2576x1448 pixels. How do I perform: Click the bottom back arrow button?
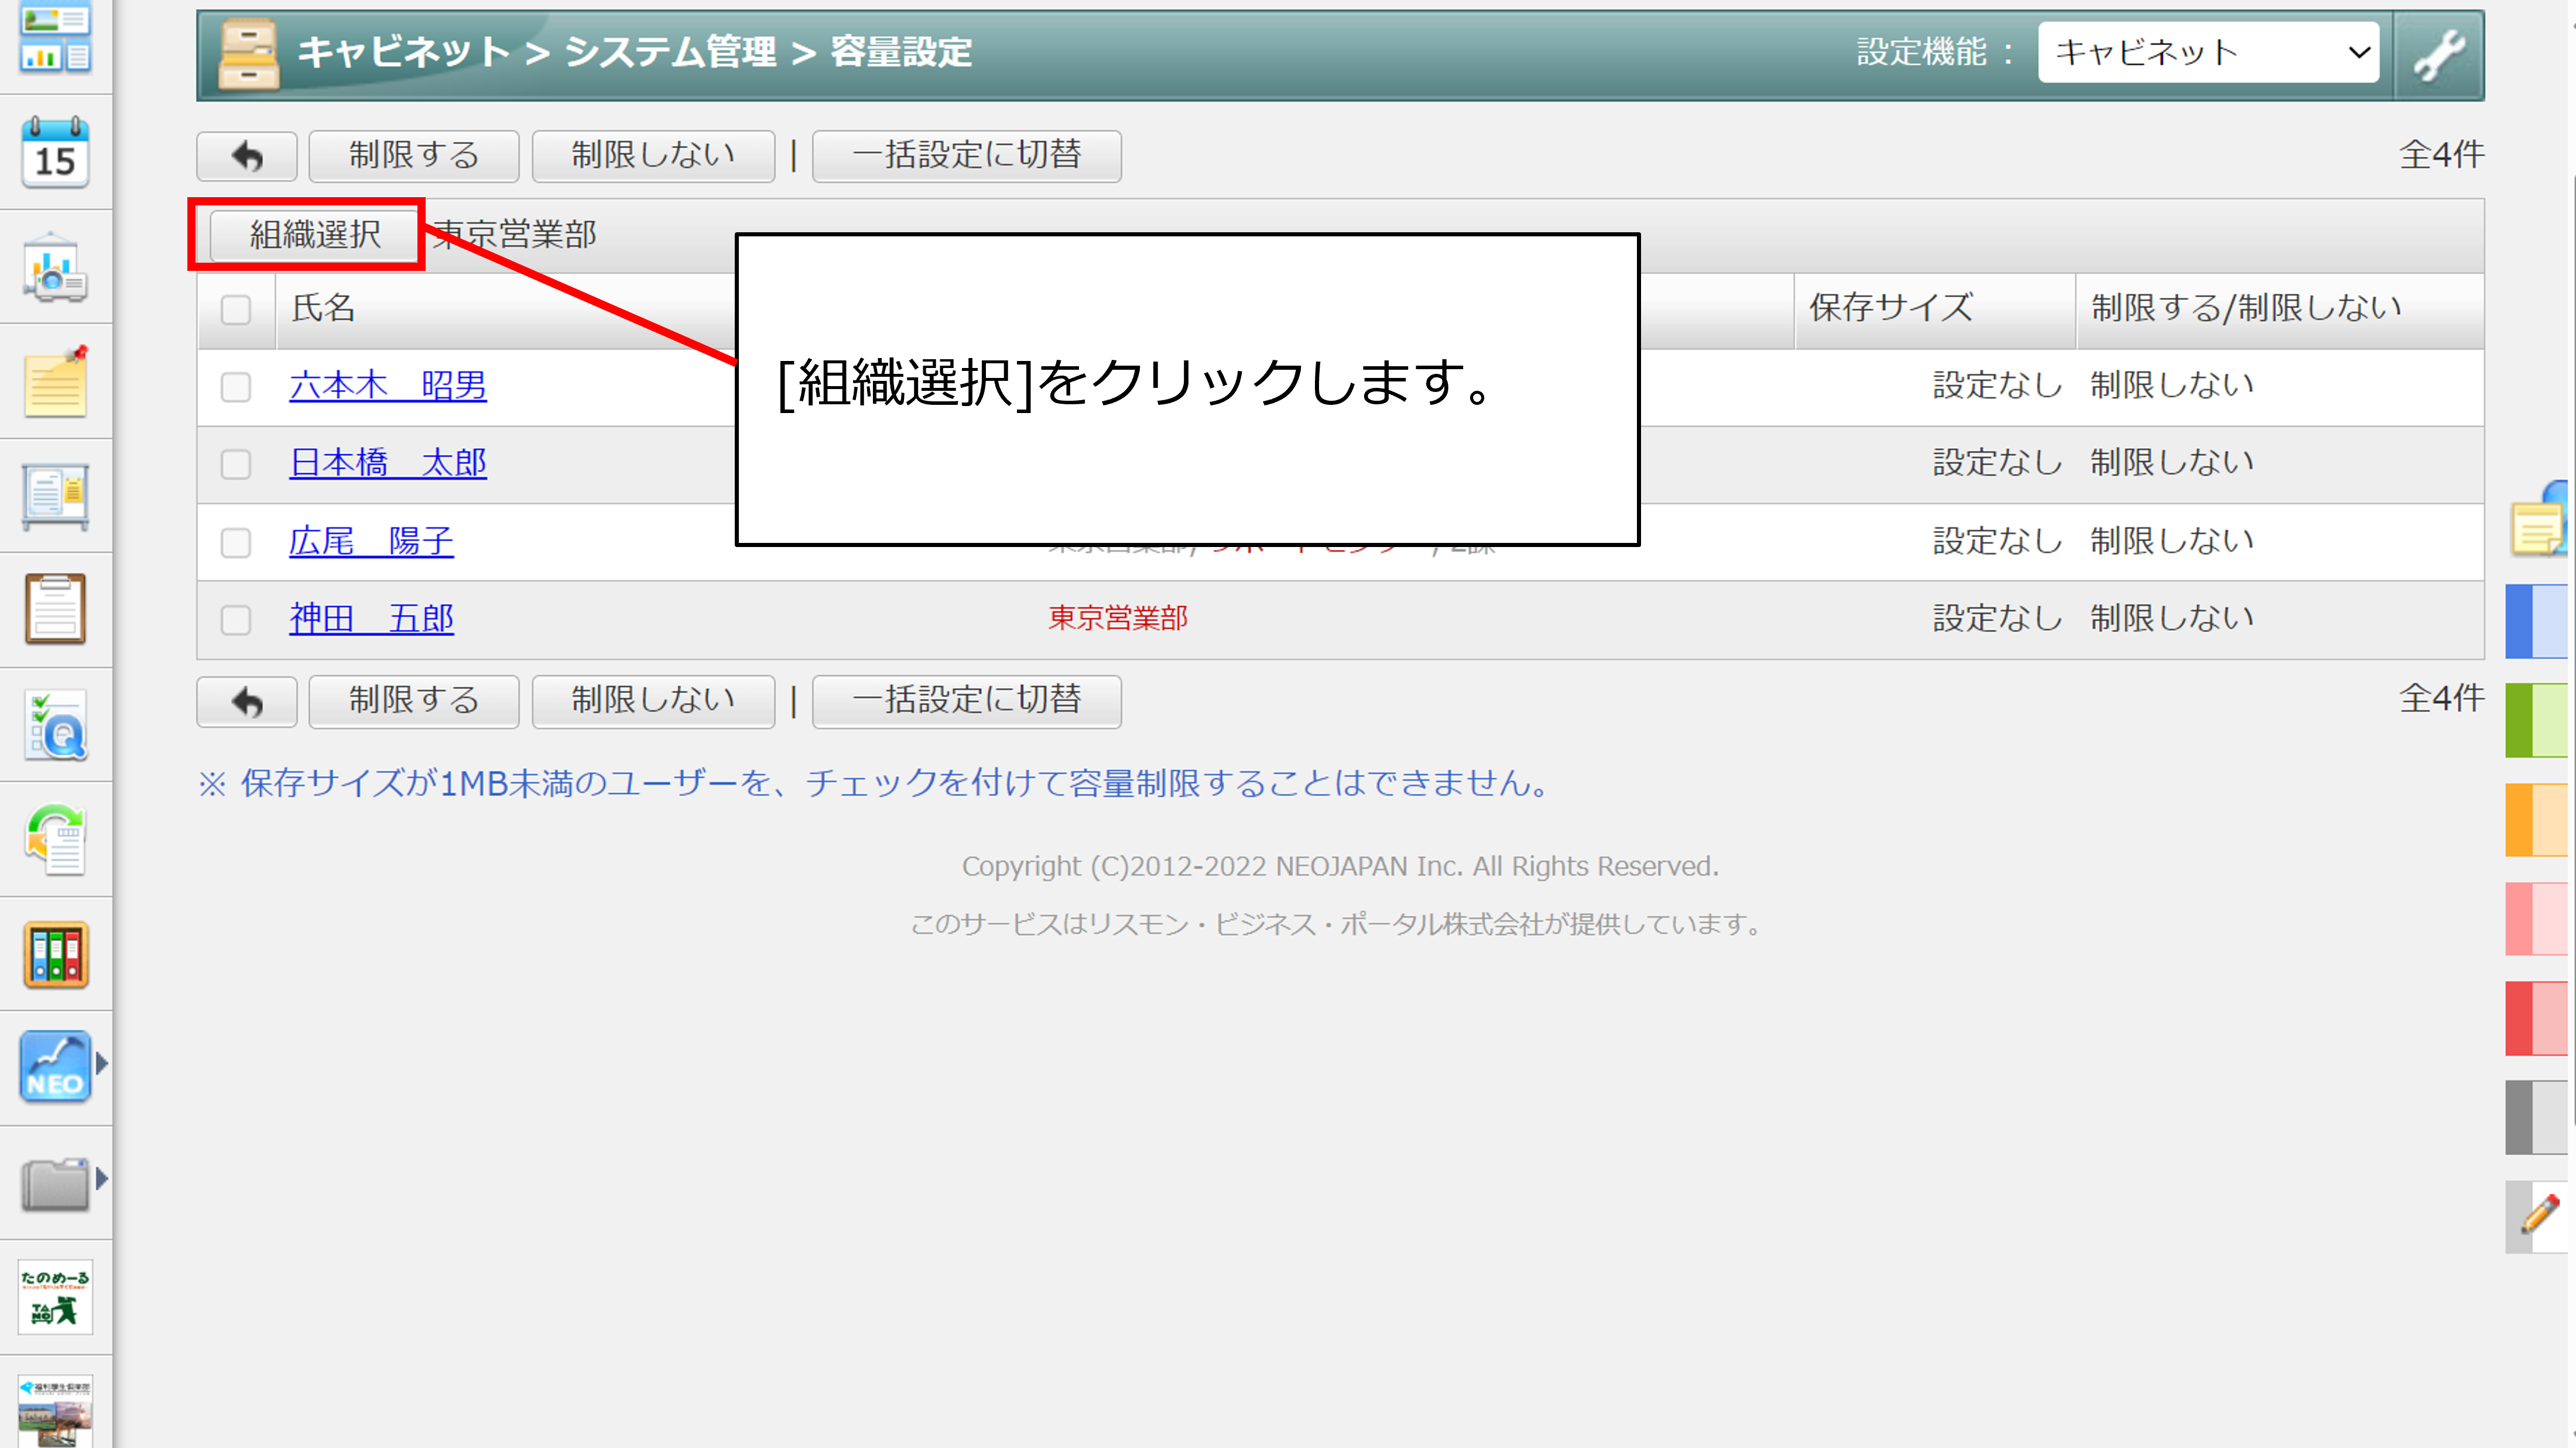(x=246, y=701)
